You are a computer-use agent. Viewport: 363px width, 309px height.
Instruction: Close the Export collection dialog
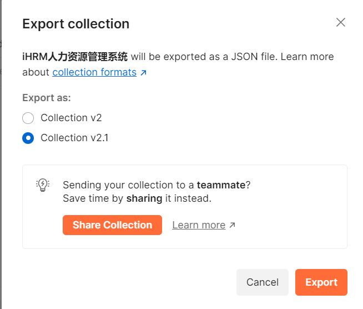(341, 23)
